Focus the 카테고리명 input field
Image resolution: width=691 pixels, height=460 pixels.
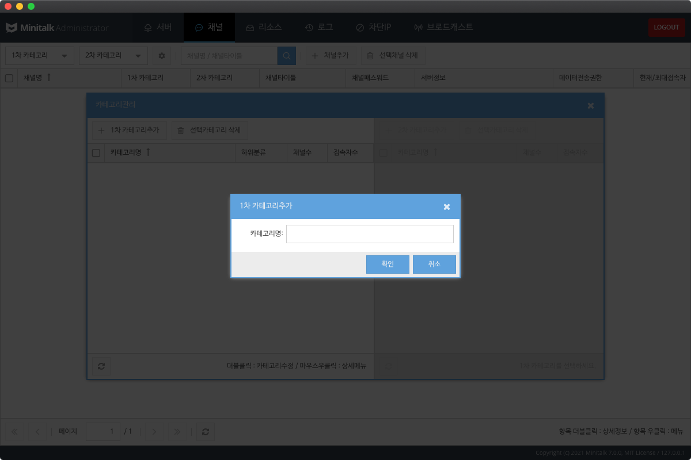click(370, 234)
